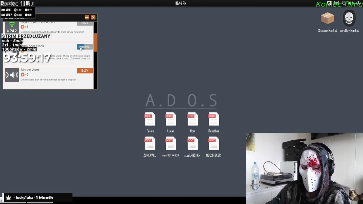363x204 pixels.
Task: Open the stackPUSHER document
Action: [x=192, y=143]
